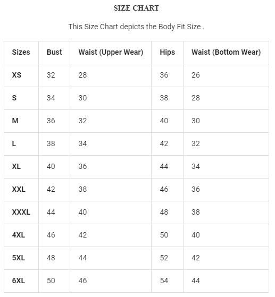
Task: Select the 4XL size row label
Action: (x=19, y=235)
